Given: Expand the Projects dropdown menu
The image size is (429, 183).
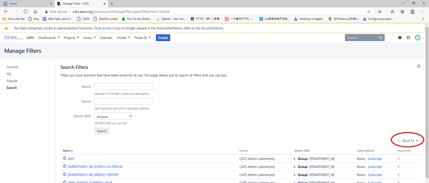Looking at the screenshot, I should pyautogui.click(x=71, y=38).
